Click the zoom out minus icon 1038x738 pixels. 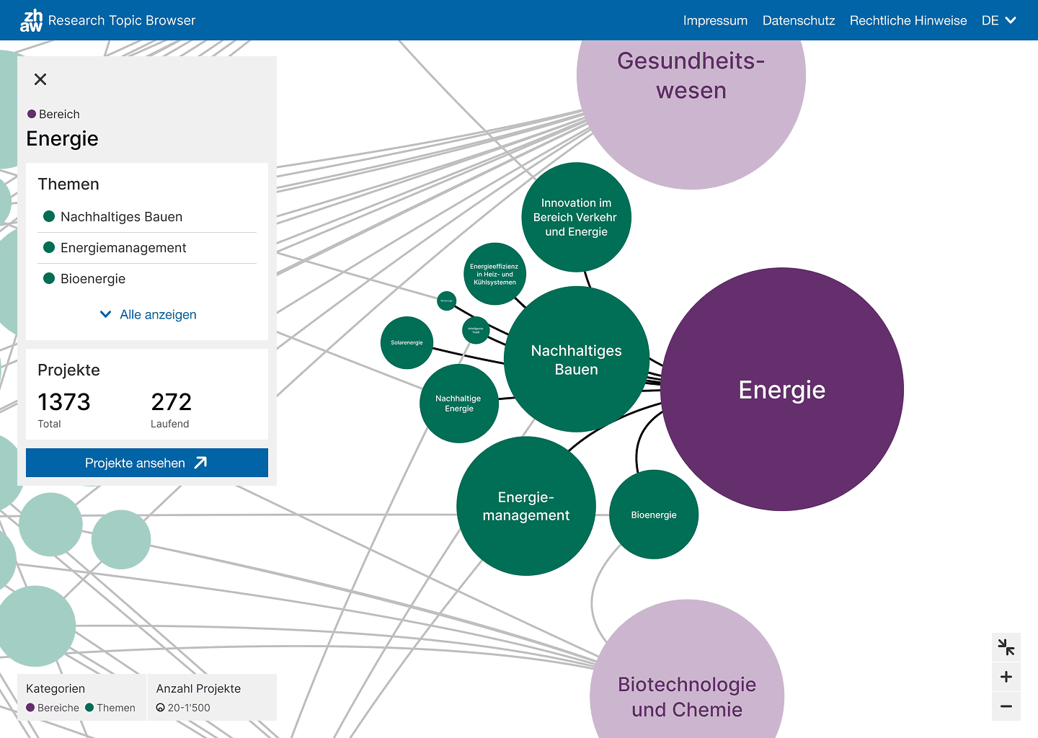(1006, 706)
